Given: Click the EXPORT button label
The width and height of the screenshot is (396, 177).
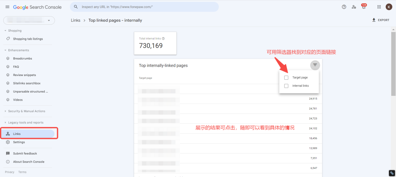Looking at the screenshot, I should [384, 20].
